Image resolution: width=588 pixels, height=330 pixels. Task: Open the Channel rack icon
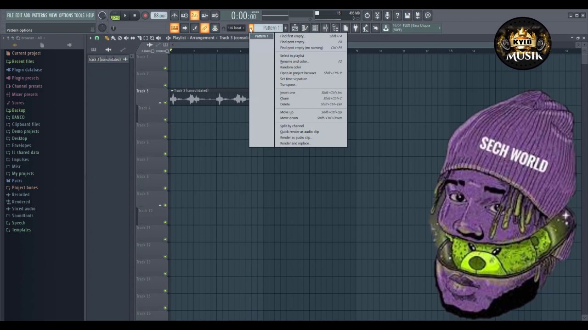pyautogui.click(x=315, y=28)
